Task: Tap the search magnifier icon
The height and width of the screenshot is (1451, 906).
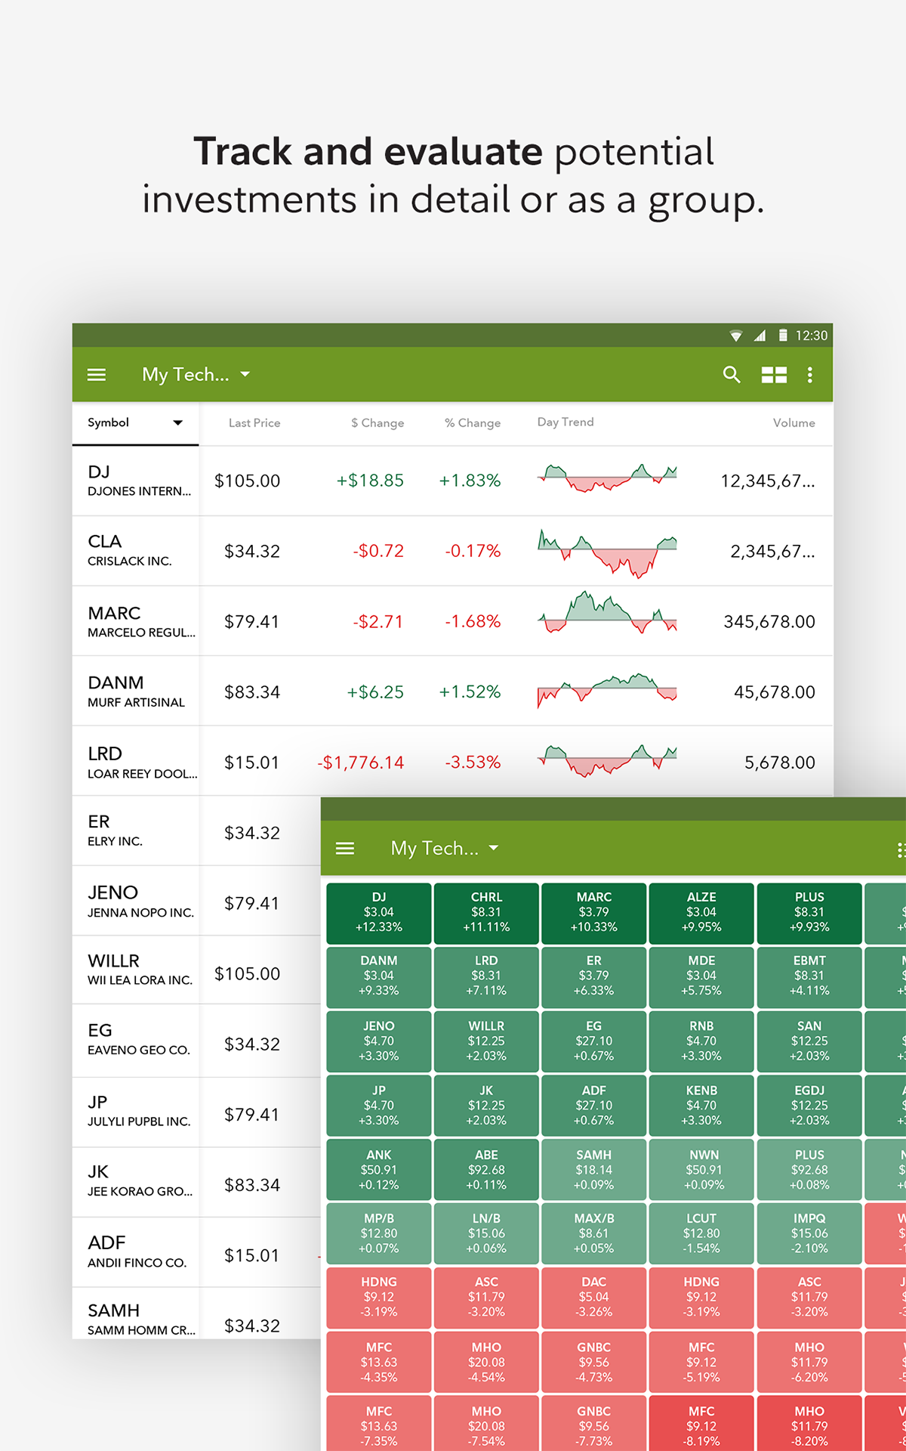Action: pyautogui.click(x=731, y=375)
